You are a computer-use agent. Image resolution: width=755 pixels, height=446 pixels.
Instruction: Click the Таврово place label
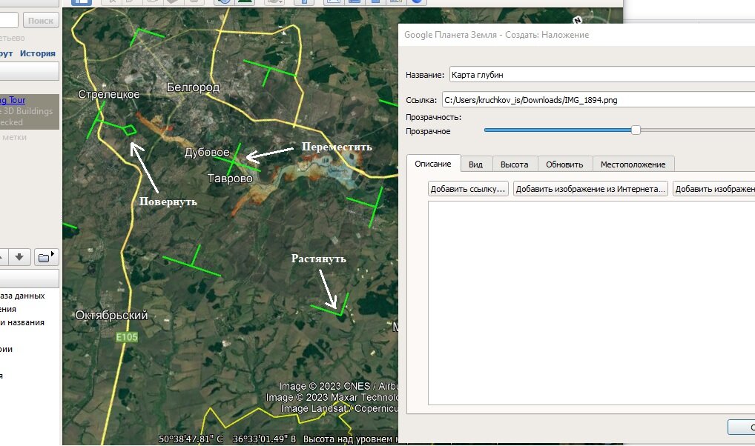[230, 179]
